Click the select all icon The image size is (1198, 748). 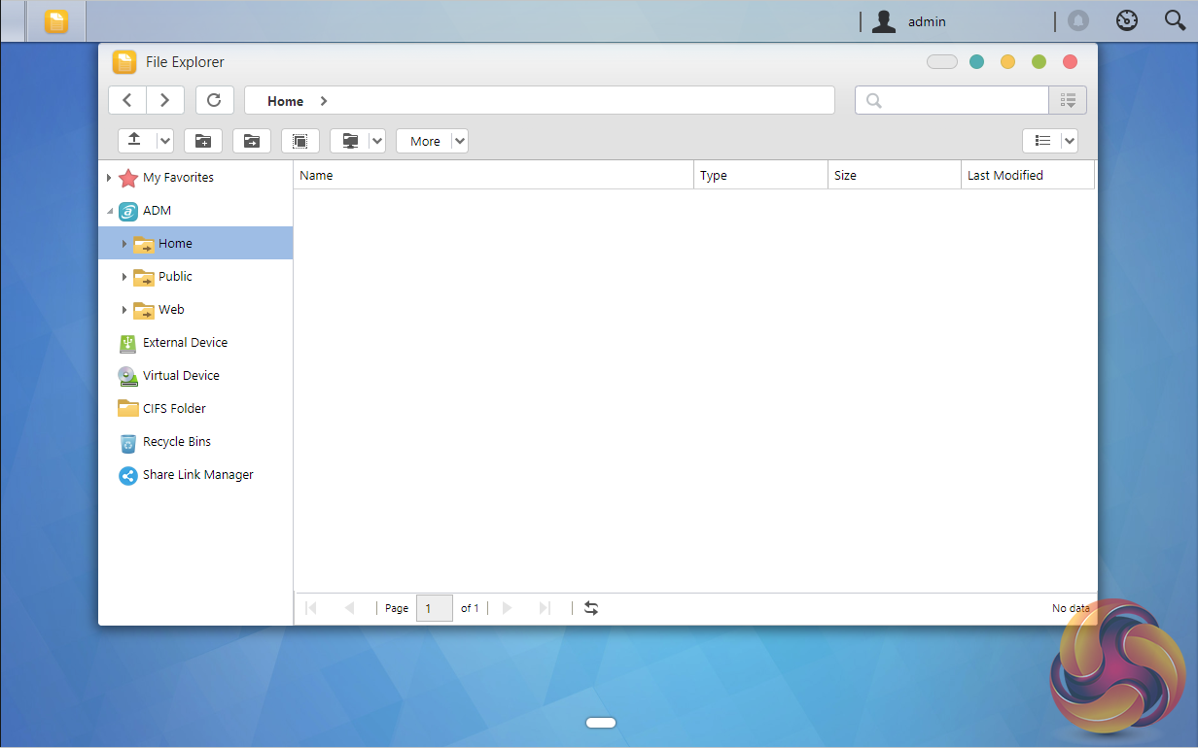(x=300, y=141)
